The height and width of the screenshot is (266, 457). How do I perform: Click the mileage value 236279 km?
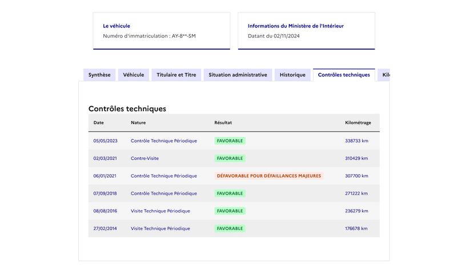click(356, 211)
